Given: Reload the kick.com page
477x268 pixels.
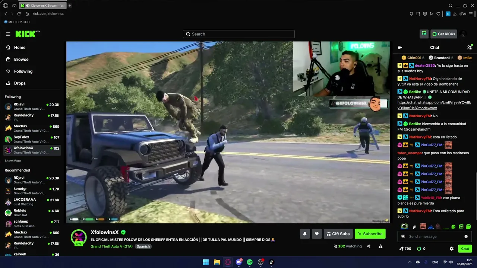Looking at the screenshot, I should click(19, 14).
